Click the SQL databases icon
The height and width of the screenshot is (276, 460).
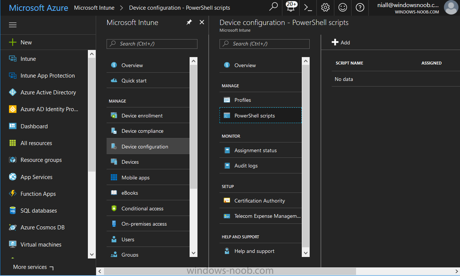(x=13, y=211)
